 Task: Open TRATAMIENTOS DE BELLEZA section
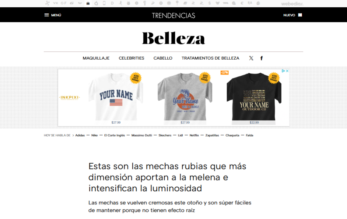tap(211, 58)
